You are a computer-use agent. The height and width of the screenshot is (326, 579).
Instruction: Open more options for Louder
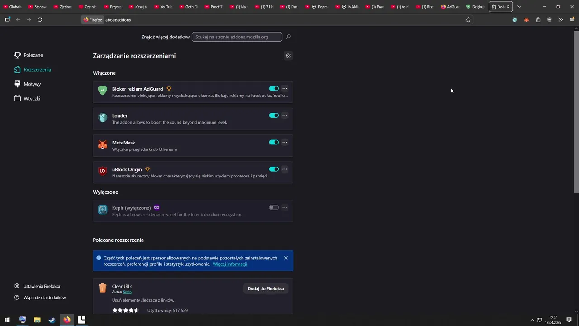click(x=285, y=115)
